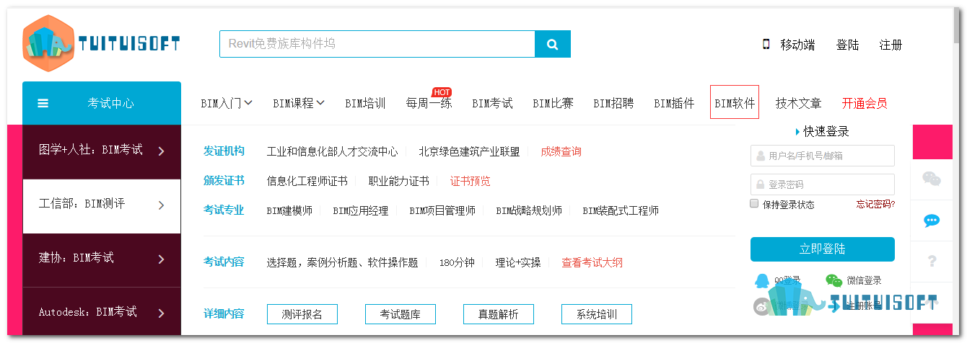Click the magnifier search button
967x343 pixels.
tap(553, 44)
